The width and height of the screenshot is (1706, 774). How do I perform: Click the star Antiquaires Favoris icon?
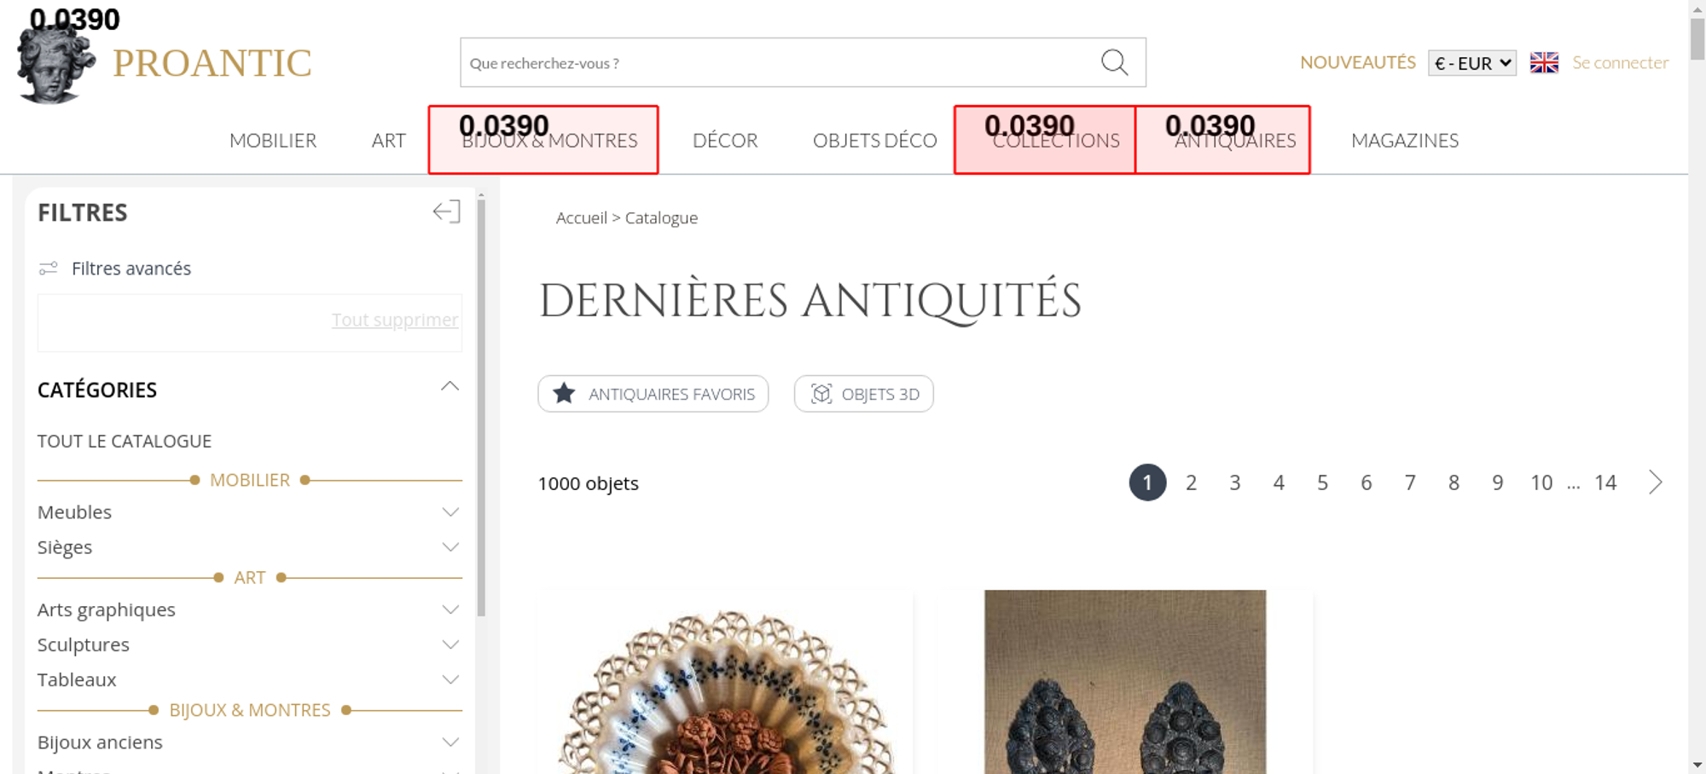pos(564,394)
